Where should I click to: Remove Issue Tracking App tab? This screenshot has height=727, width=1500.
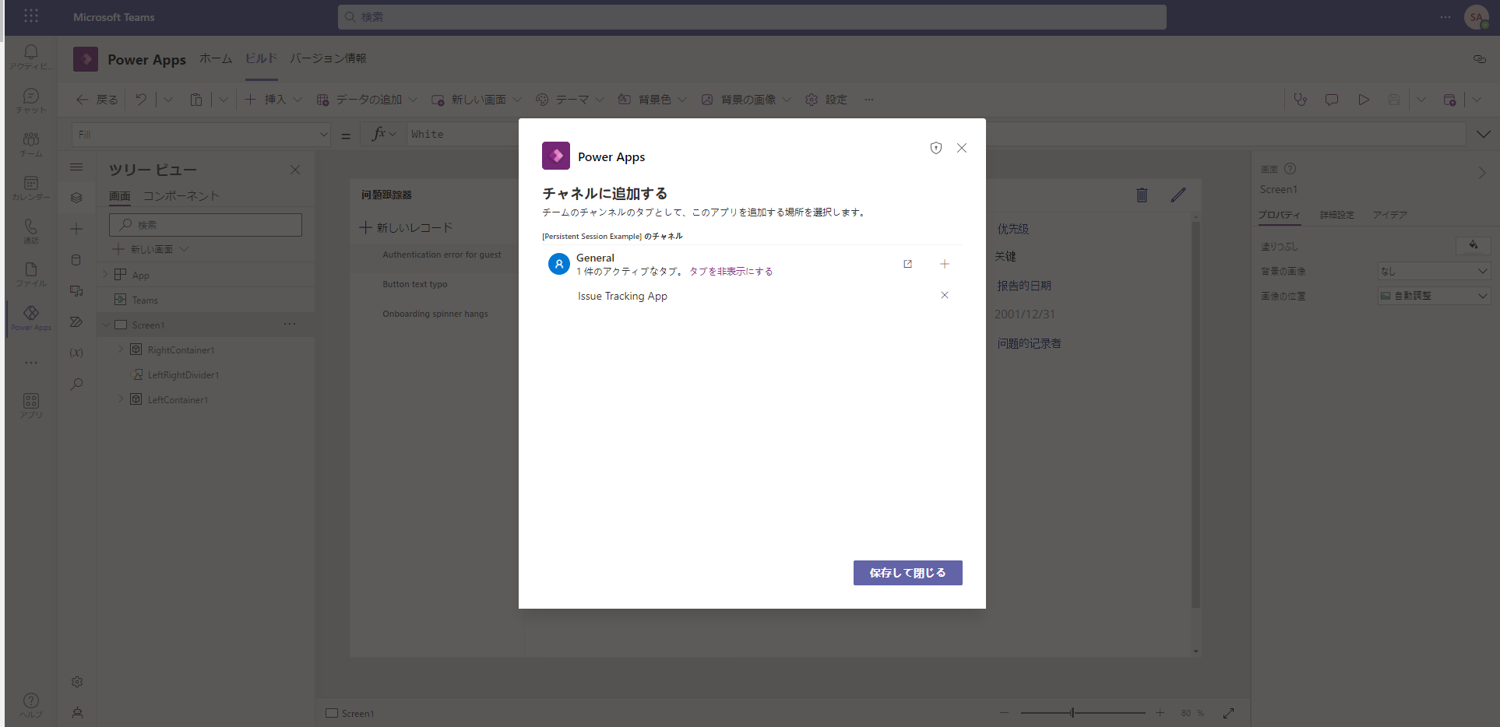(x=945, y=295)
